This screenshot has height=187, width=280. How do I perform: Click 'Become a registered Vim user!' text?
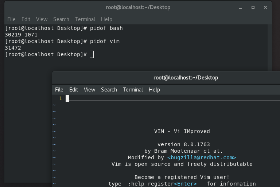tap(182, 177)
